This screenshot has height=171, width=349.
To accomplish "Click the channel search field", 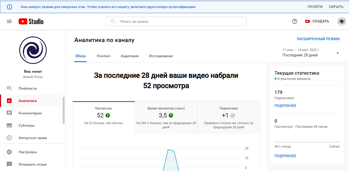I will 180,21.
